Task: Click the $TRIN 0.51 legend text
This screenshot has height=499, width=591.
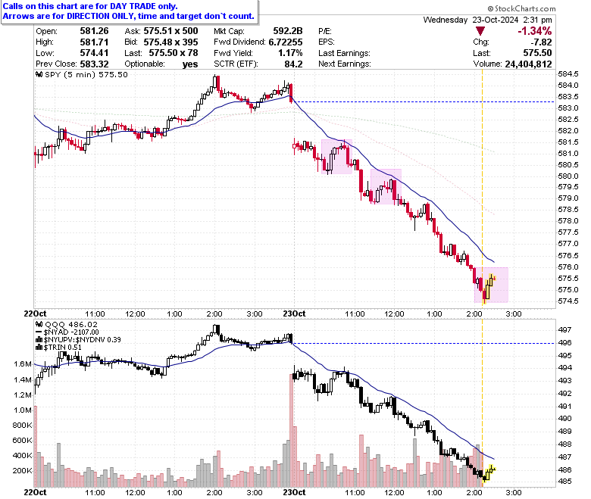Action: (63, 348)
